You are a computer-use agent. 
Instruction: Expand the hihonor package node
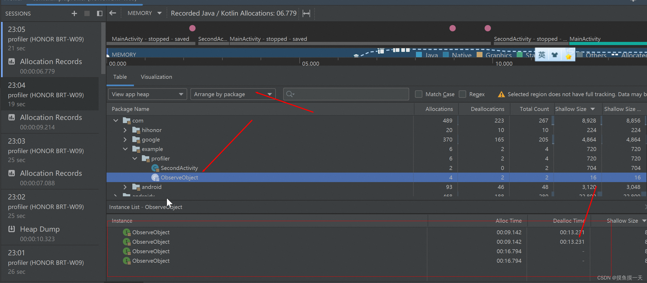(125, 130)
